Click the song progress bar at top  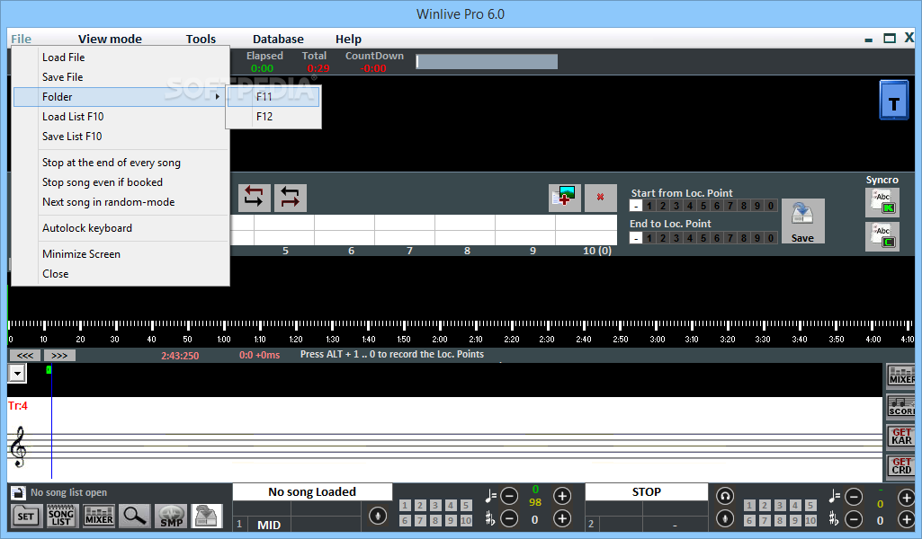(x=487, y=62)
